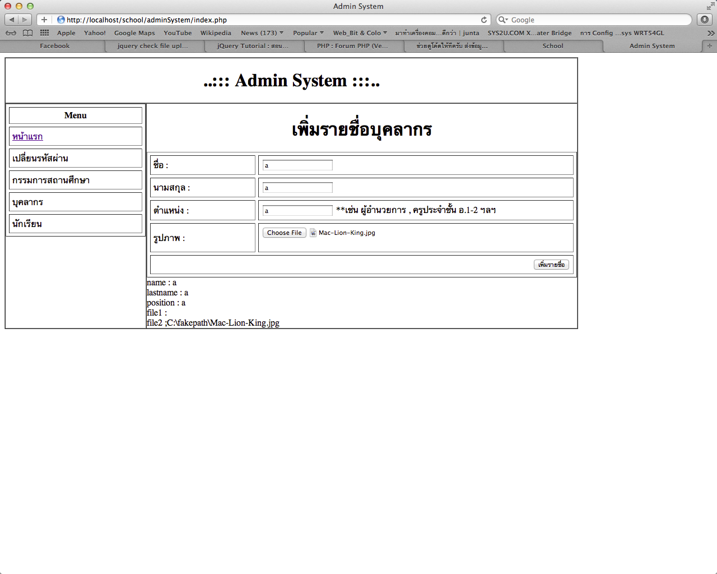This screenshot has height=574, width=717.
Task: Go forward with the Safari forward arrow
Action: (25, 20)
